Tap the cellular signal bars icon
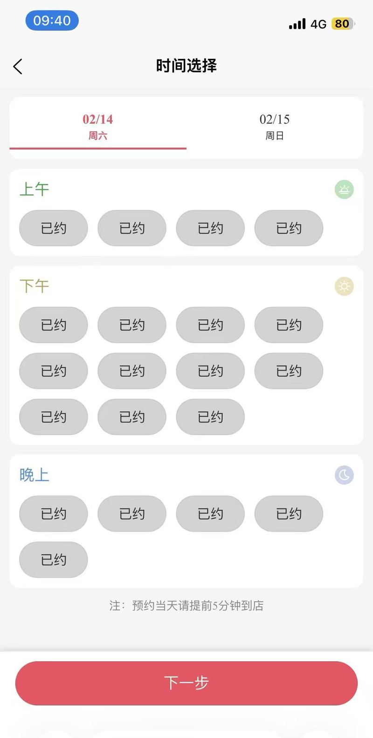Viewport: 373px width, 738px height. (x=297, y=24)
